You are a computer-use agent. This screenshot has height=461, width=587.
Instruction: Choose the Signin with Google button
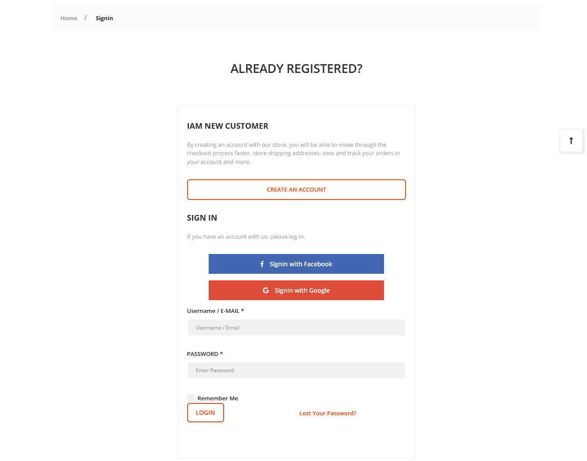click(296, 290)
